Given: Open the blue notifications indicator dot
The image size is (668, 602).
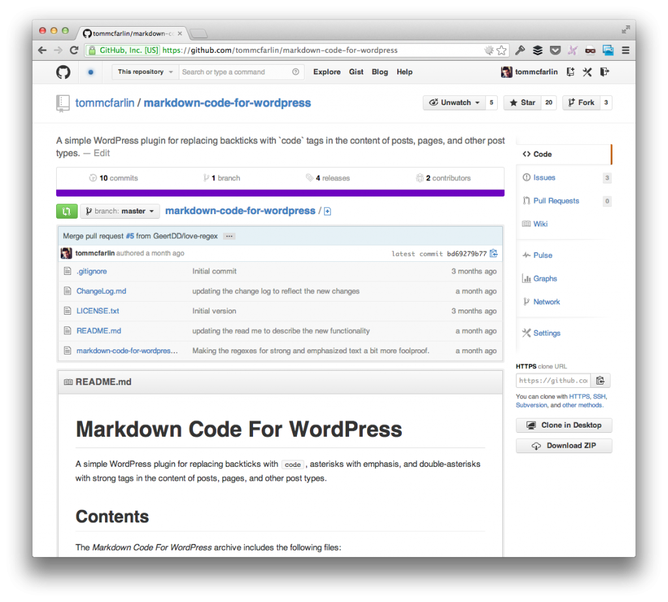Looking at the screenshot, I should [91, 72].
